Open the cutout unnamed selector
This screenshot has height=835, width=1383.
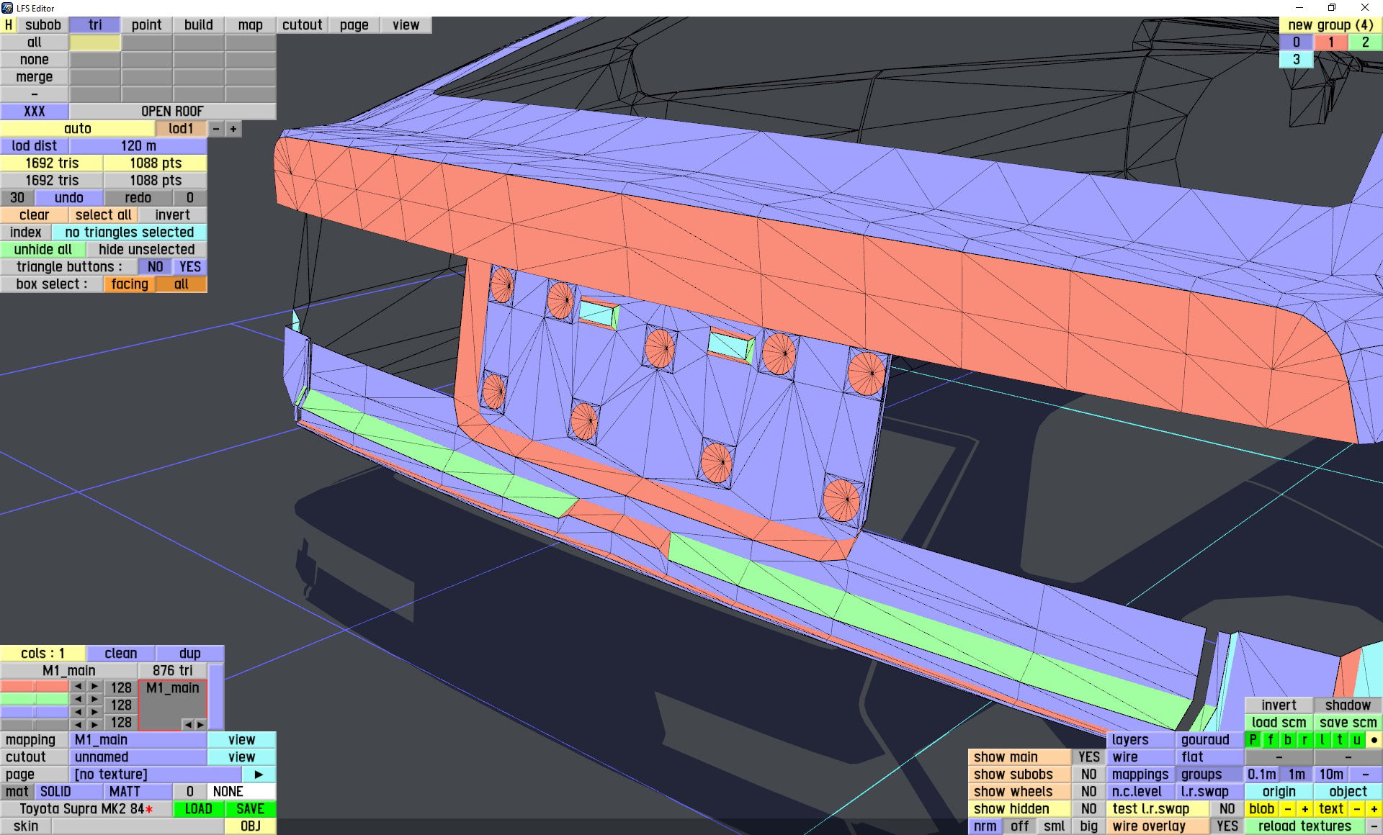pos(138,757)
